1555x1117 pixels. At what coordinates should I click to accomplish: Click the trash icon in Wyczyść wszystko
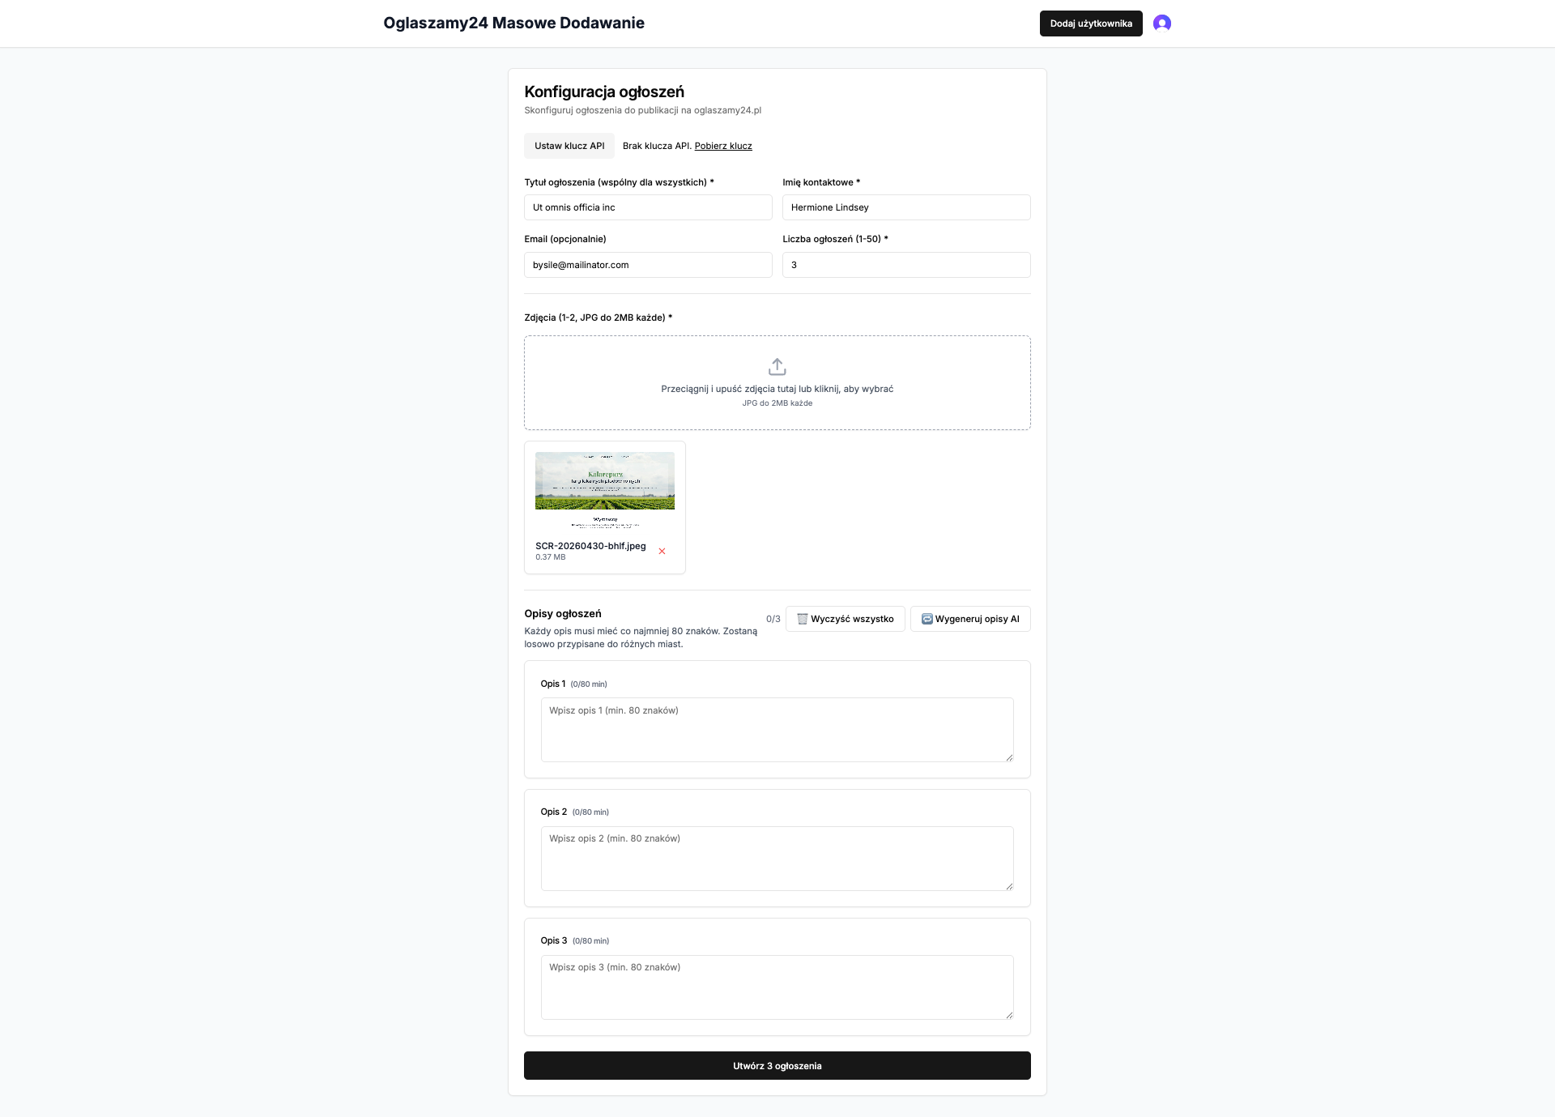[802, 619]
